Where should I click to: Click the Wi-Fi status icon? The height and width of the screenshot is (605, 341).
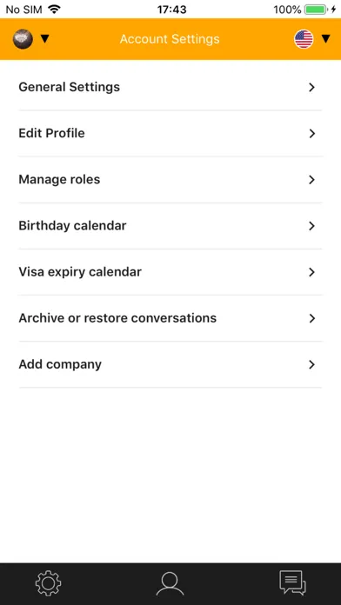pos(55,9)
